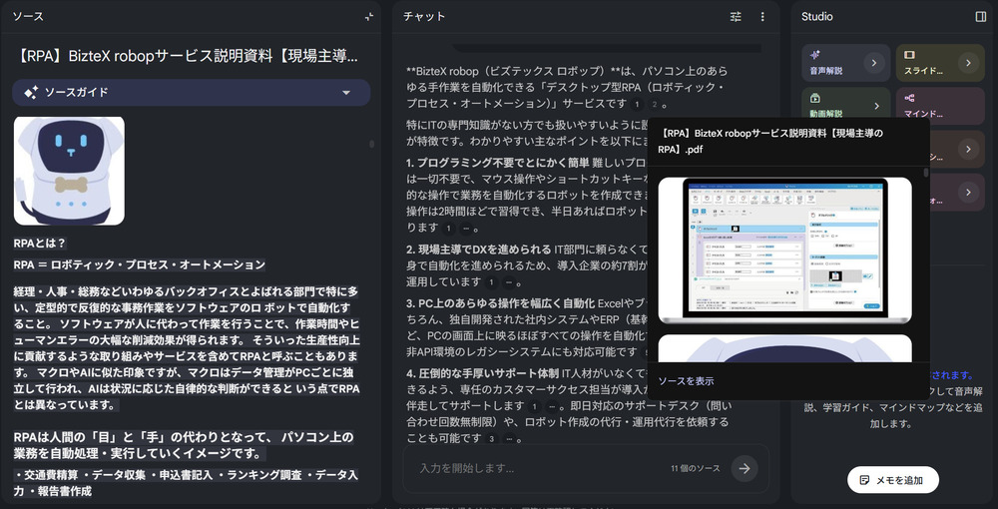
Task: Click citation 3 after ことも可能です
Action: pyautogui.click(x=491, y=438)
